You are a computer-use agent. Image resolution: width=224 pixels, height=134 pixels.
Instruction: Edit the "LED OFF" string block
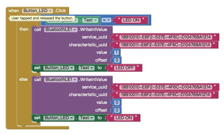(125, 68)
